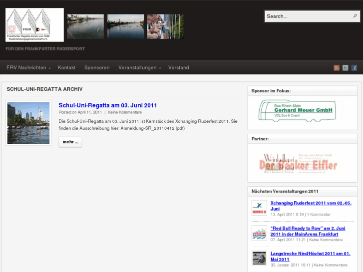
Task: Click the SCHUL-UNI-REGATTA ARCHIV heading
Action: [44, 89]
